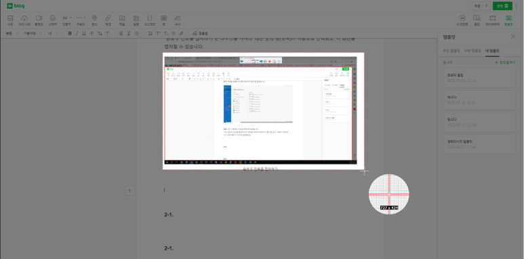Adjust line spacing in format bar
524x259 pixels.
pyautogui.click(x=129, y=33)
